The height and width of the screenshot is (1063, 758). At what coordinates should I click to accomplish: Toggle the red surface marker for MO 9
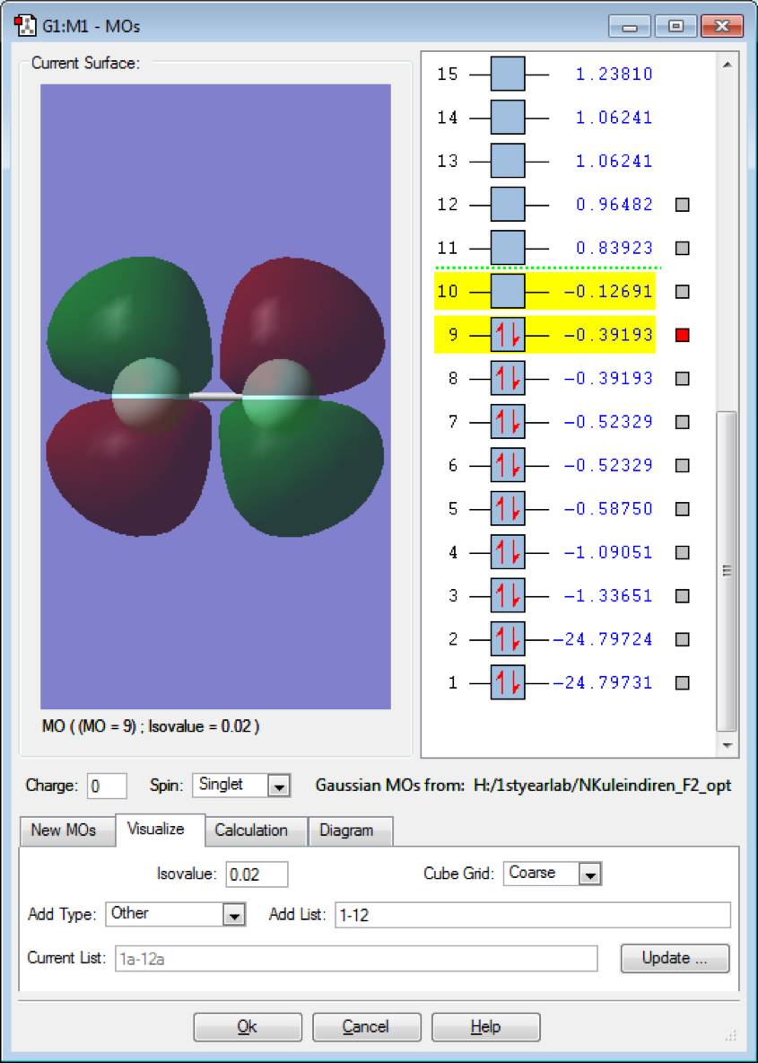pos(683,335)
